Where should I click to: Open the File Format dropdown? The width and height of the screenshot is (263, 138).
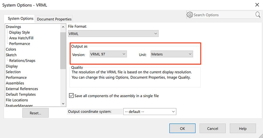click(113, 34)
